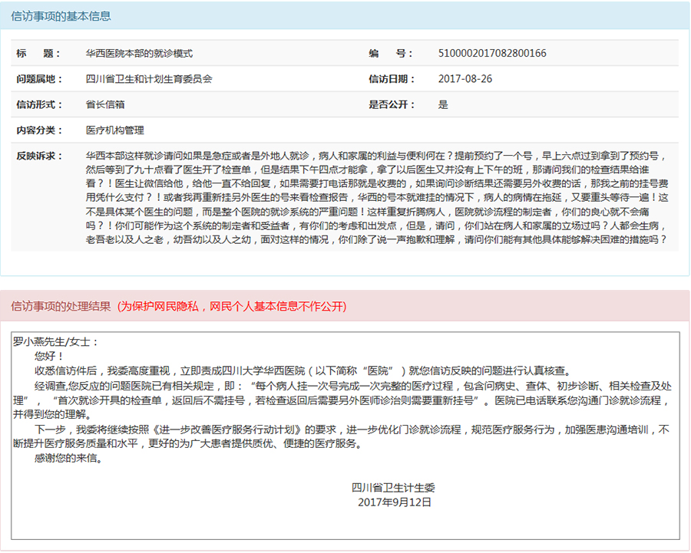This screenshot has height=553, width=691.
Task: Select the title text 华西医院本部的就诊模式
Action: [139, 54]
